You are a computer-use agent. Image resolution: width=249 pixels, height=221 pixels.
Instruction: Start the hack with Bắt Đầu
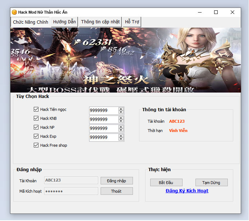(x=166, y=183)
